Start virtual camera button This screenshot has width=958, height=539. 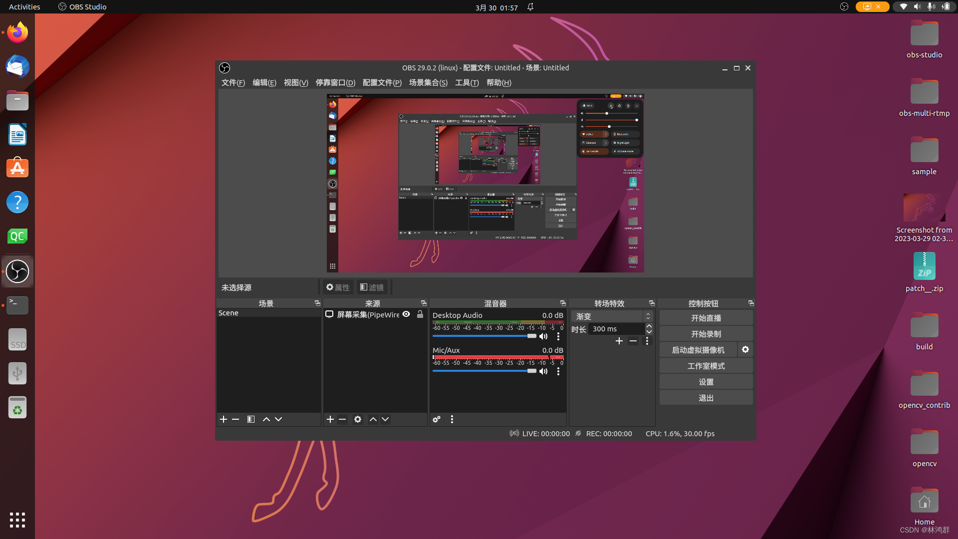point(698,350)
